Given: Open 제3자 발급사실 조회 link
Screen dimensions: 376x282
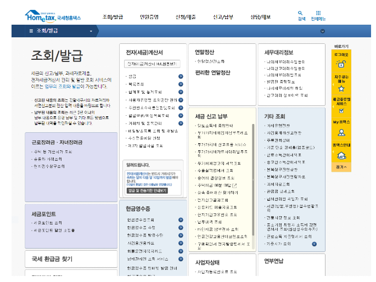Looking at the screenshot, I should tap(145, 146).
